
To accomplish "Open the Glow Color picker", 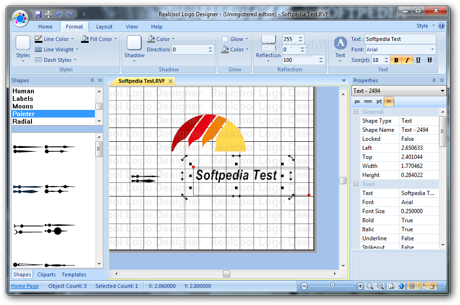I will coord(235,49).
